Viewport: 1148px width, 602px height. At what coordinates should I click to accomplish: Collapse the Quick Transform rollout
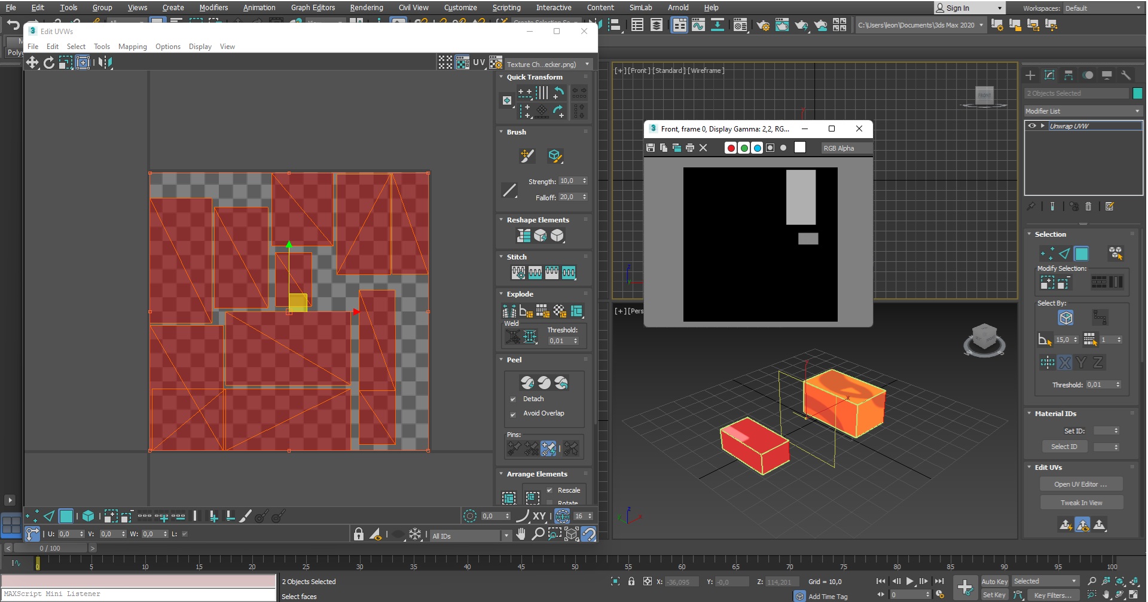pyautogui.click(x=534, y=77)
